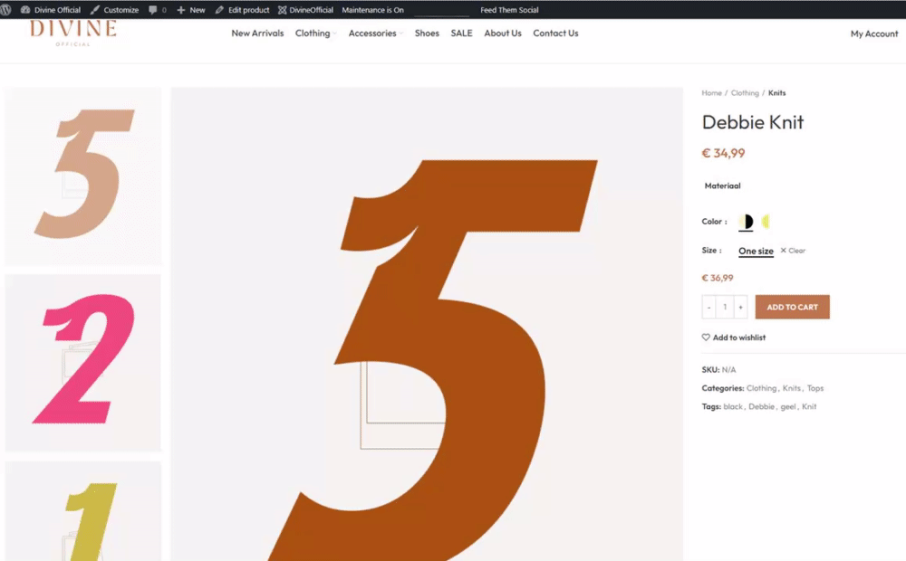Click the quantity input field
Screen dimensions: 906x561
point(725,307)
